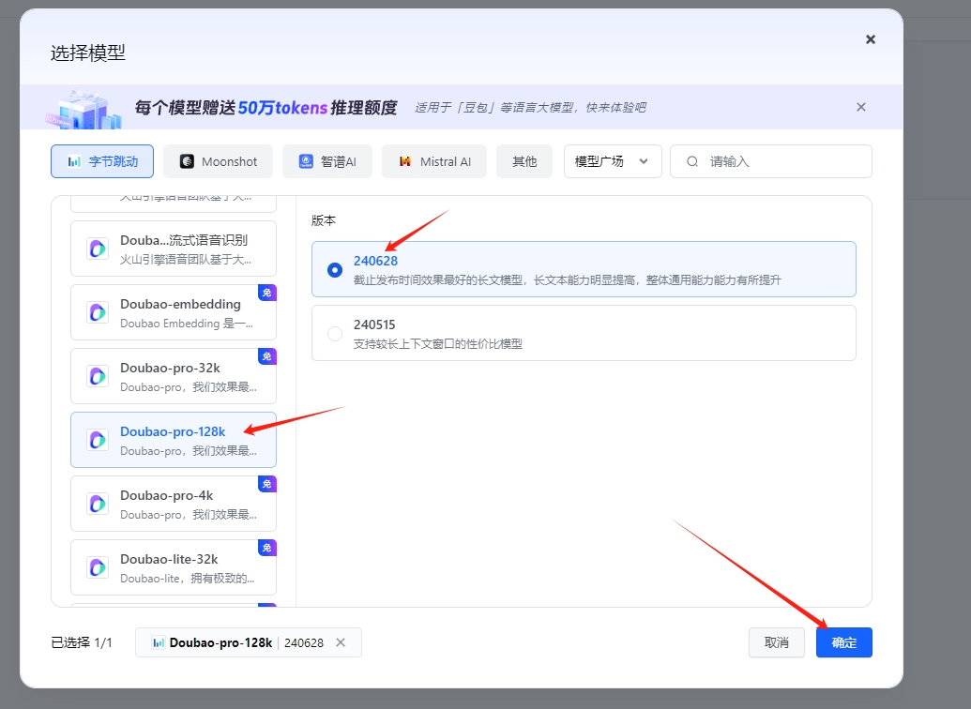Select version 240515 radio button
The image size is (971, 709).
(334, 334)
